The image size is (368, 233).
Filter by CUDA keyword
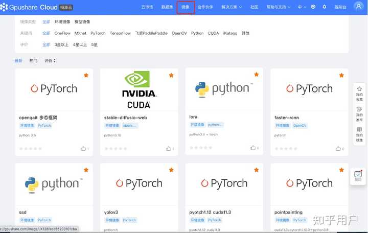(x=213, y=33)
